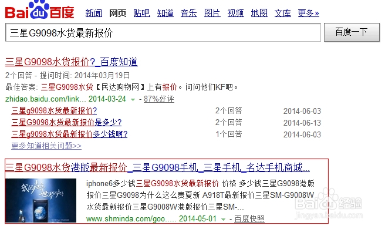Open question 三星G9098水货最新报价是多少?
The height and width of the screenshot is (229, 385).
[66, 122]
